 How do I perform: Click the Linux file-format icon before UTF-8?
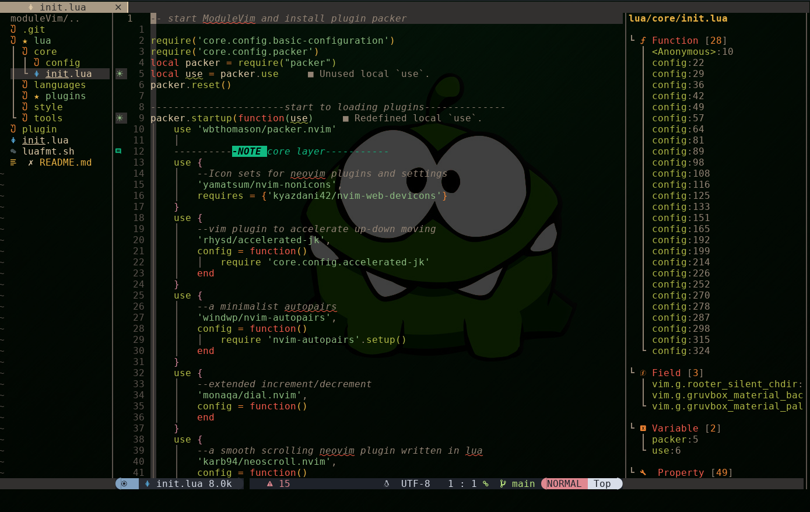coord(387,484)
